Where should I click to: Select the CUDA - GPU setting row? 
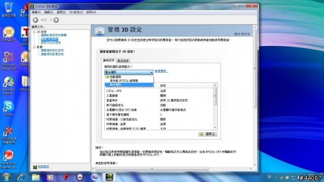[x=159, y=91]
